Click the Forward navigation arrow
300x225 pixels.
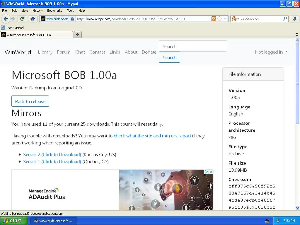(x=13, y=19)
